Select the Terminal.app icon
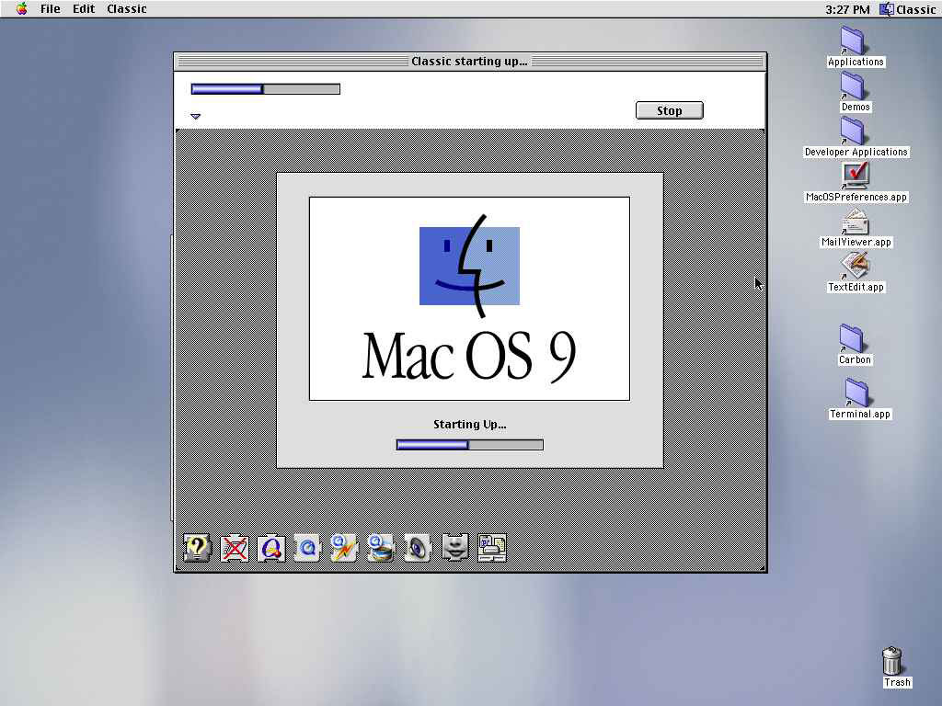The height and width of the screenshot is (706, 942). pyautogui.click(x=856, y=393)
